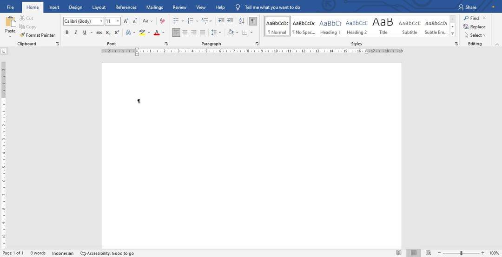Center align the paragraph
This screenshot has height=257, width=502.
click(x=185, y=33)
